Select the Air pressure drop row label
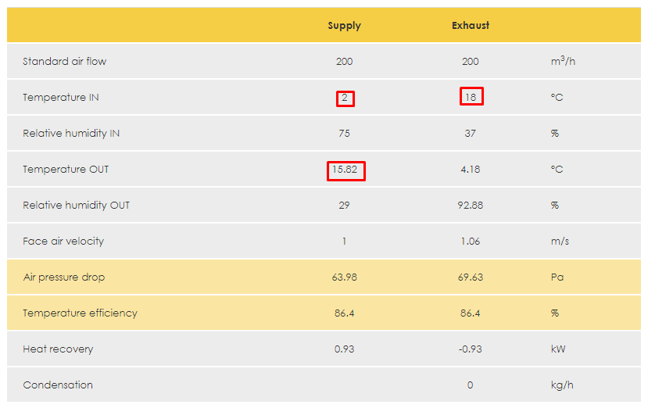 pos(64,277)
